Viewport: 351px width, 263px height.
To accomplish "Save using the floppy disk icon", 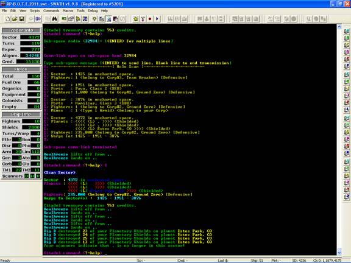I will [x=21, y=19].
